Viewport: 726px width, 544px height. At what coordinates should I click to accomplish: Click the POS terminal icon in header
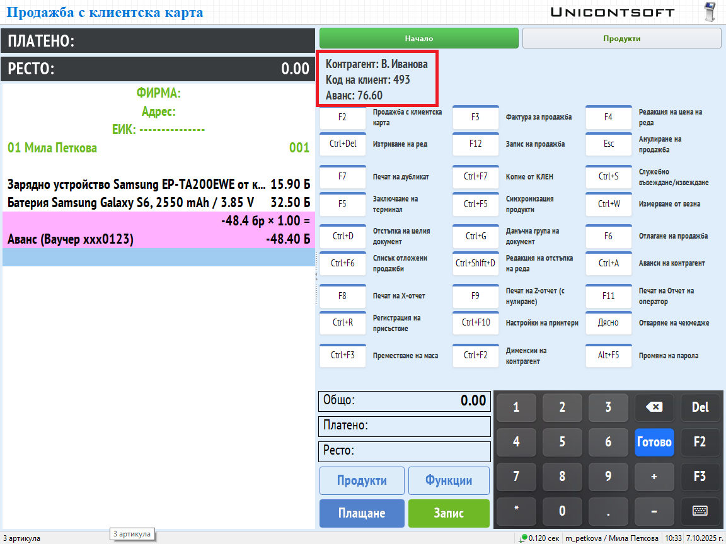click(709, 12)
